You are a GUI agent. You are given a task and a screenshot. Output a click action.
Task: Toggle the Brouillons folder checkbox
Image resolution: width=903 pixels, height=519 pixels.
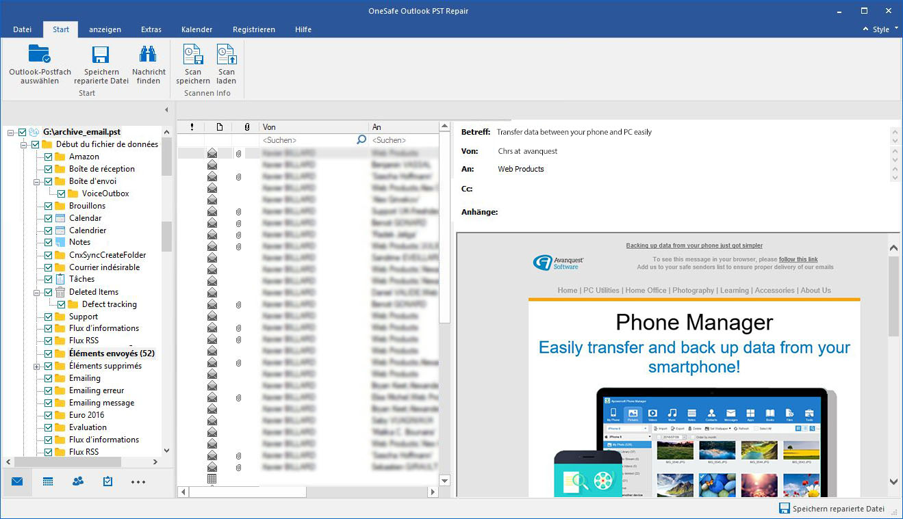pos(49,206)
